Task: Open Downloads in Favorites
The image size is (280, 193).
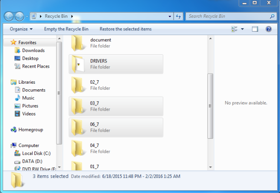Action: tap(33, 50)
